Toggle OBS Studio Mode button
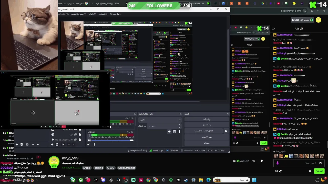This screenshot has width=328, height=184. pyautogui.click(x=207, y=137)
